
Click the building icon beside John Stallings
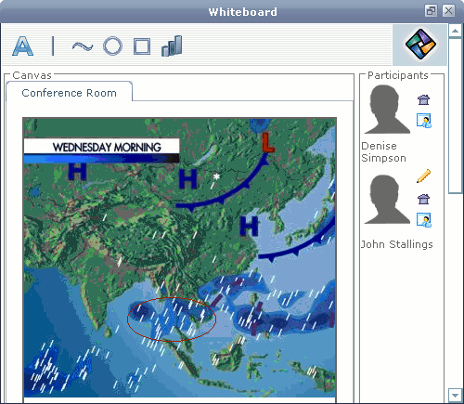[x=423, y=199]
